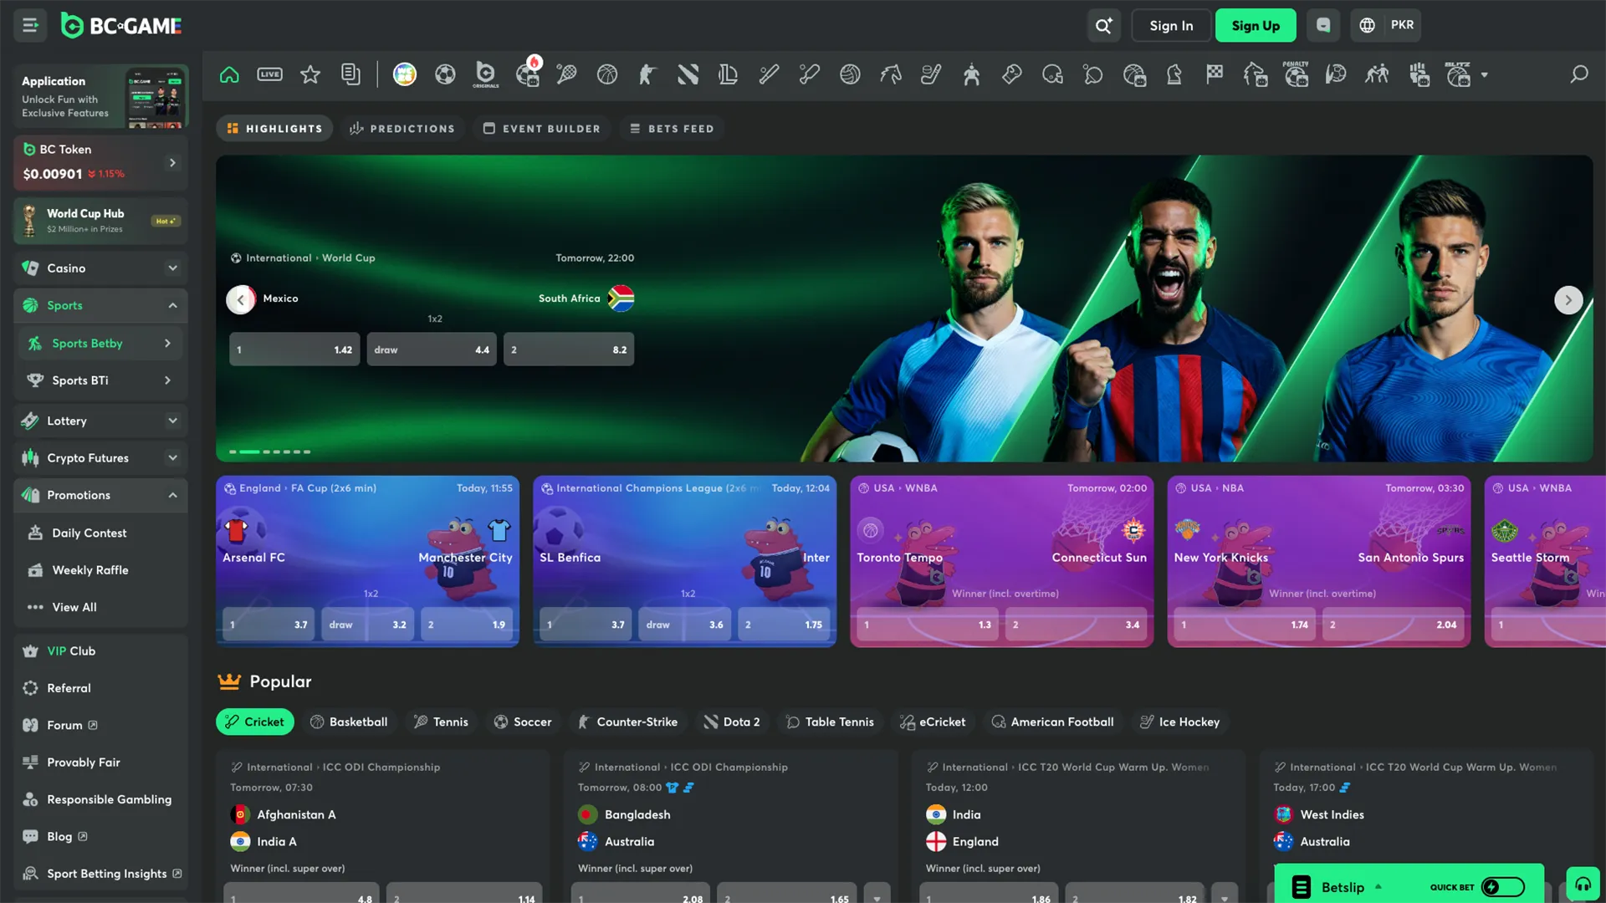This screenshot has height=903, width=1606.
Task: Open more sports dropdown arrow
Action: [1485, 74]
